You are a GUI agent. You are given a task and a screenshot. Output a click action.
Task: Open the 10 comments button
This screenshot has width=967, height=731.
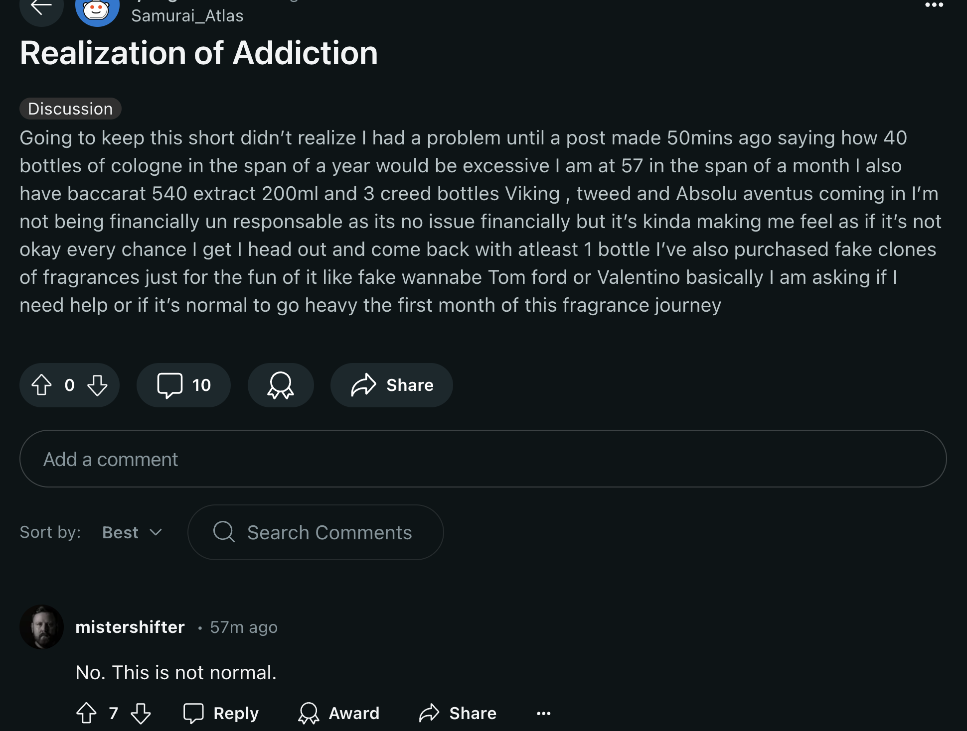pos(183,385)
